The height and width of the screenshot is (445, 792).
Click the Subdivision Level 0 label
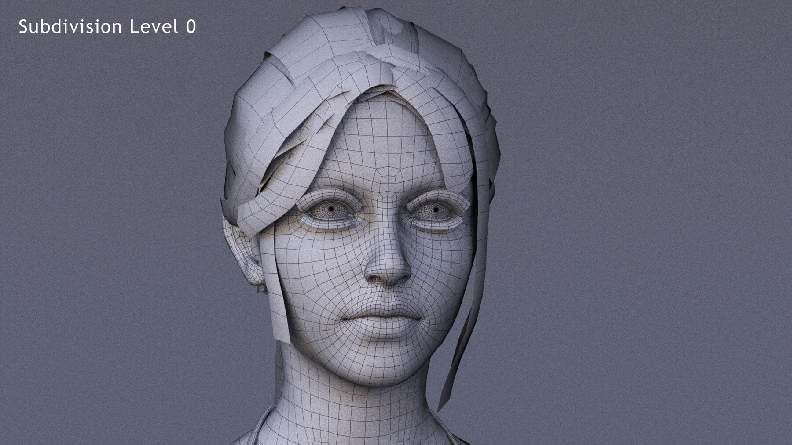[x=108, y=26]
